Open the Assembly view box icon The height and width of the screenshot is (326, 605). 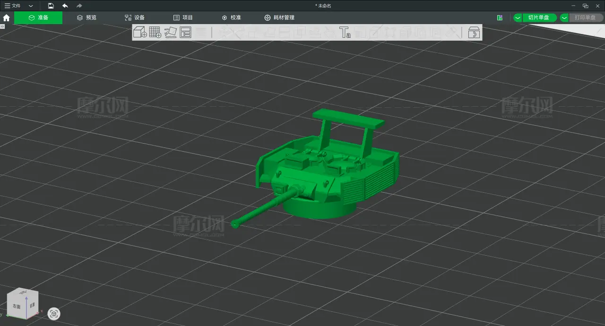click(x=474, y=32)
